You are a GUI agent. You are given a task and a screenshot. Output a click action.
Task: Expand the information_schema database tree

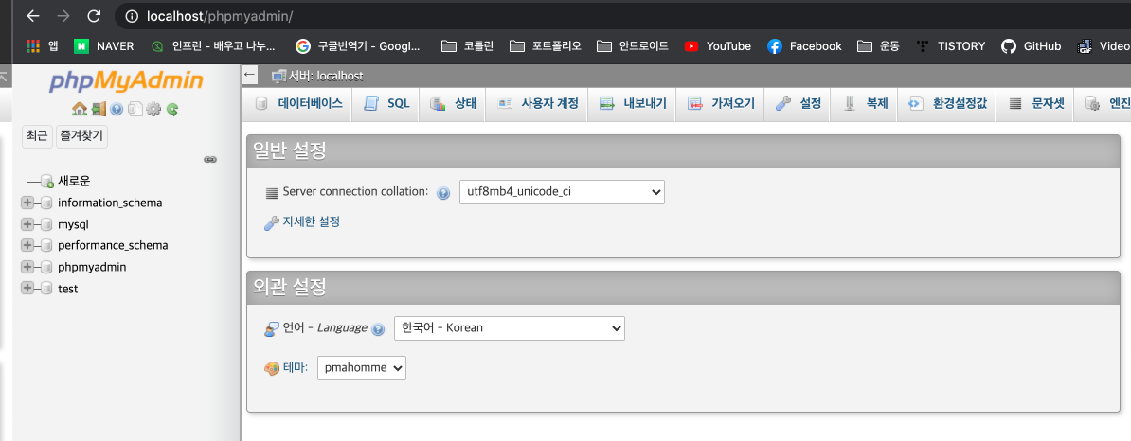[28, 203]
